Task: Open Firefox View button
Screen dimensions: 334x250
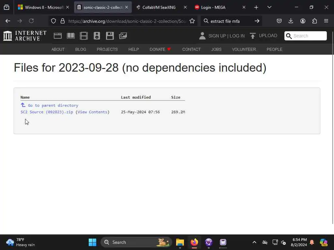Action: [7, 7]
